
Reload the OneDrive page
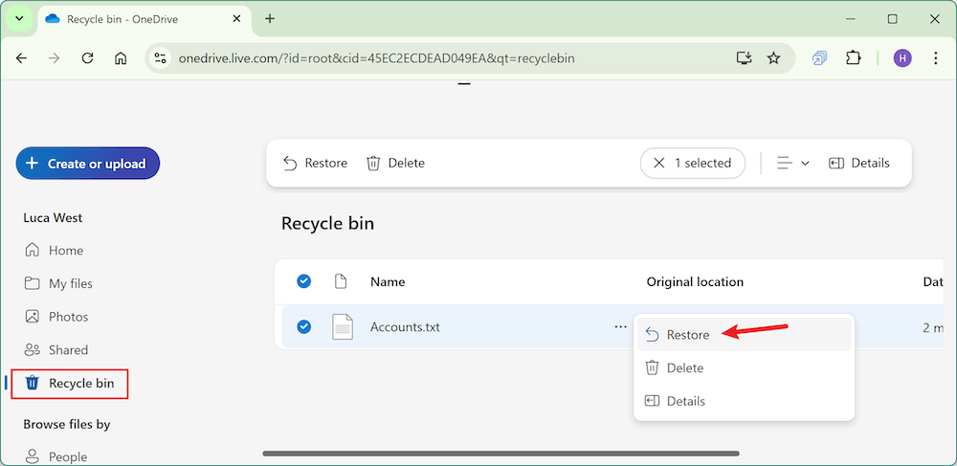(87, 58)
